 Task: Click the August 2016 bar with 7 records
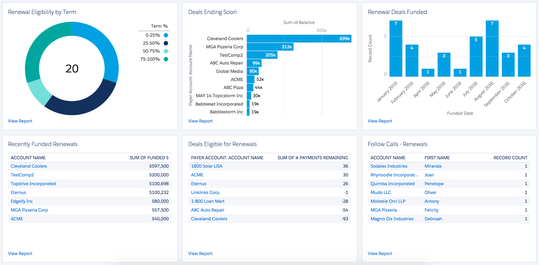[x=492, y=48]
